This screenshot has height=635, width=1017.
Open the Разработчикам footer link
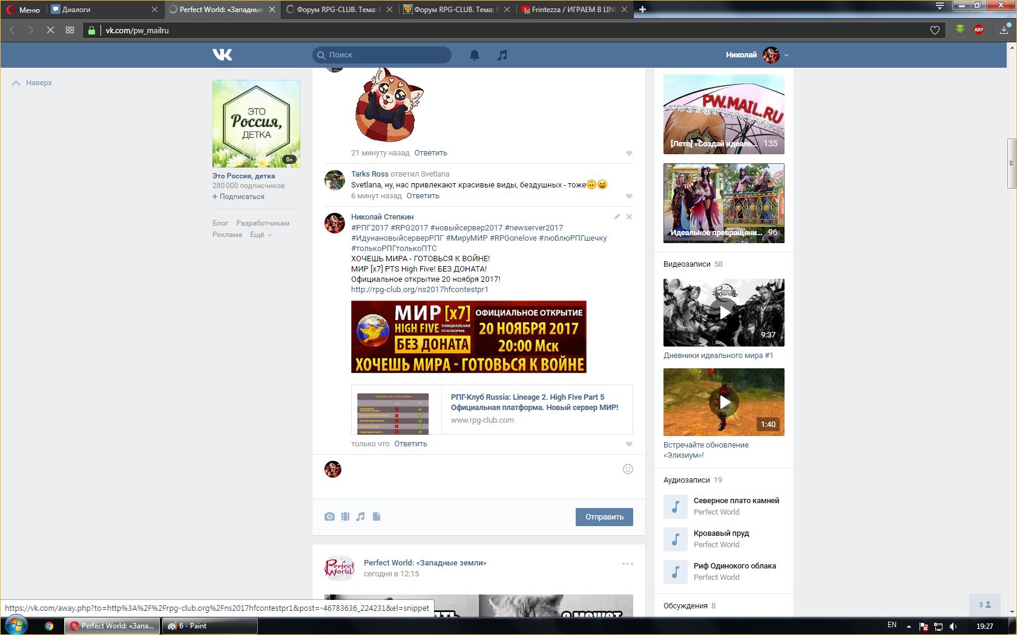[263, 223]
